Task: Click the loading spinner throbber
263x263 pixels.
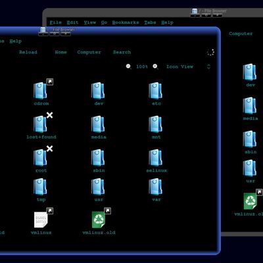Action: (210, 52)
